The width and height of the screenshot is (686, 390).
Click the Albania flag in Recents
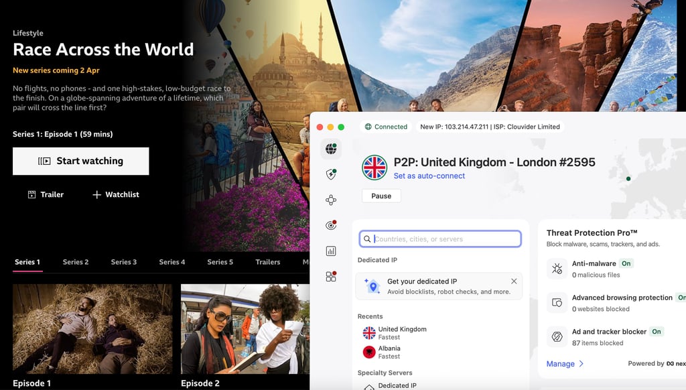pos(369,352)
